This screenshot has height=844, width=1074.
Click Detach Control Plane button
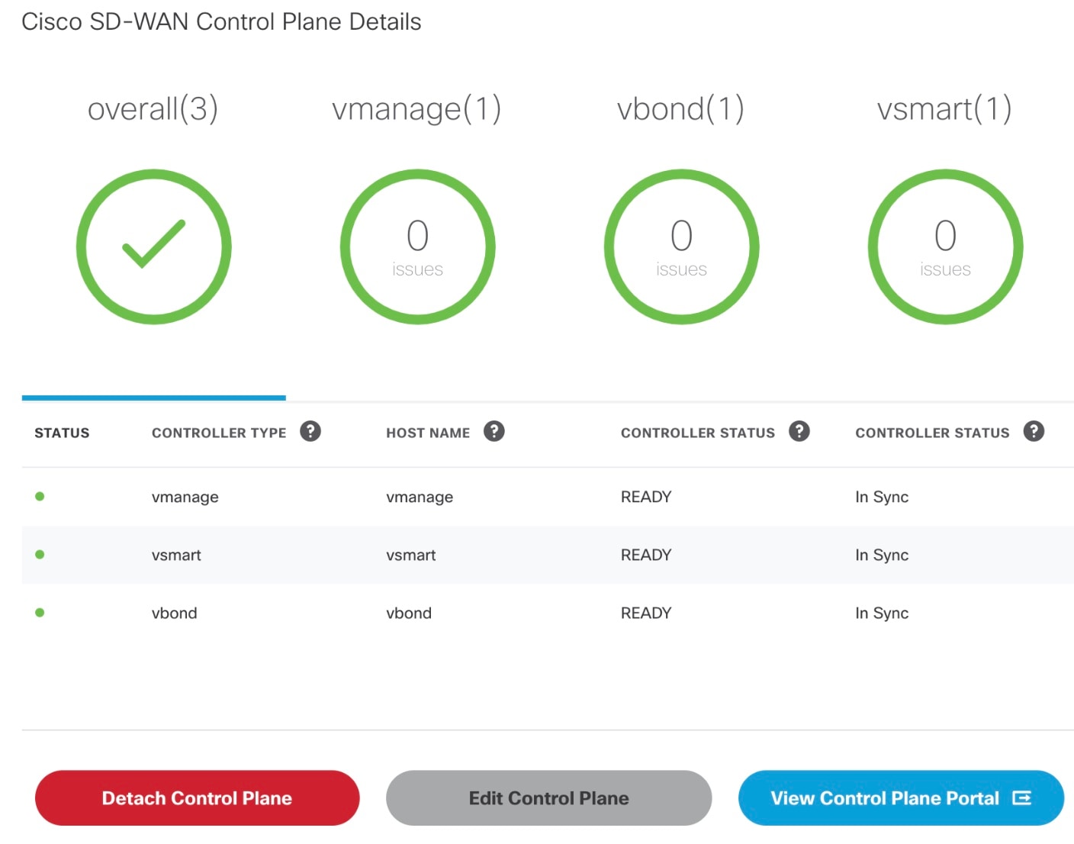point(197,798)
